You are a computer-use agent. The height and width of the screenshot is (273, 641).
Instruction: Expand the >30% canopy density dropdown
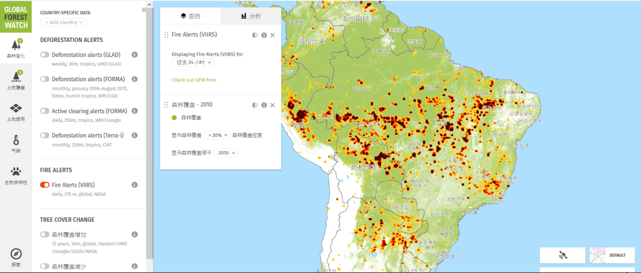pos(217,135)
